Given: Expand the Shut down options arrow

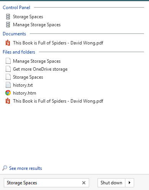Looking at the screenshot, I should click(130, 183).
